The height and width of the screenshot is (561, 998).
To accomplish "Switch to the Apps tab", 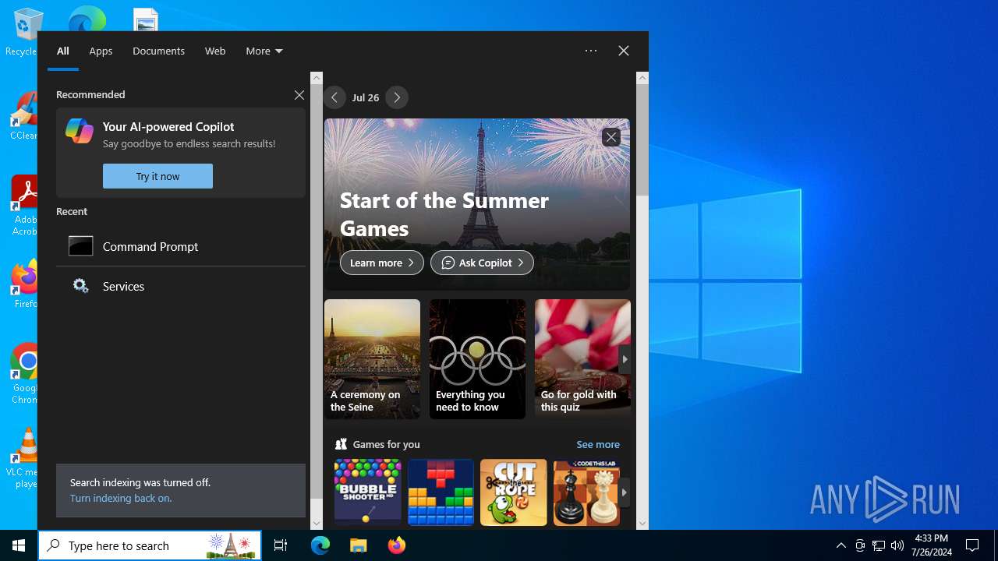I will pyautogui.click(x=101, y=51).
